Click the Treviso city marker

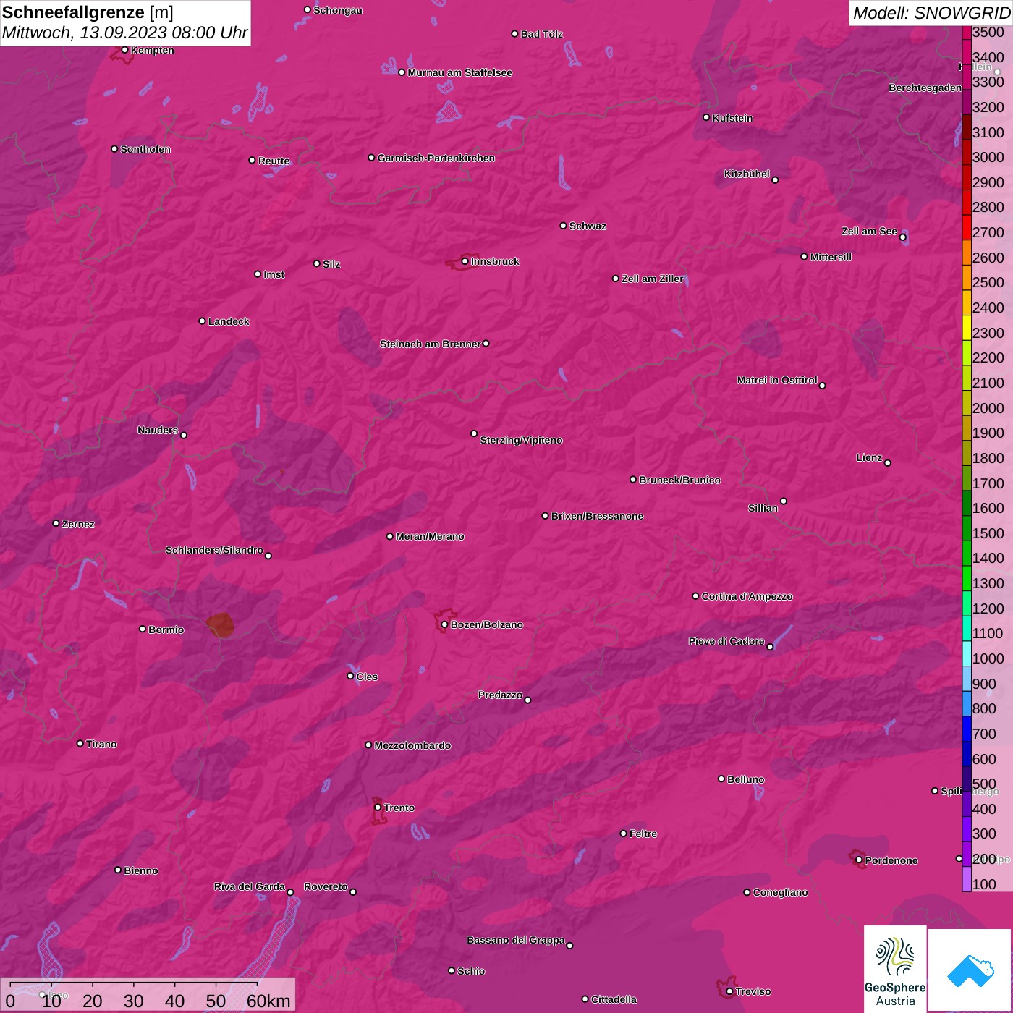click(x=729, y=991)
